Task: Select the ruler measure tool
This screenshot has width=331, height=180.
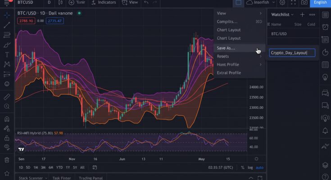Action: pyautogui.click(x=7, y=97)
